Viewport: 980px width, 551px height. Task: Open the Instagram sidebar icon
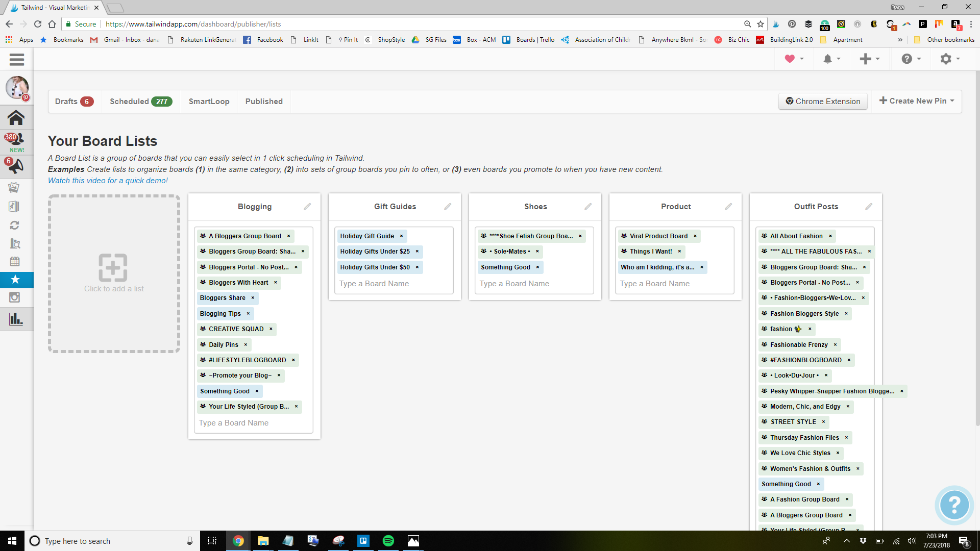pos(15,297)
